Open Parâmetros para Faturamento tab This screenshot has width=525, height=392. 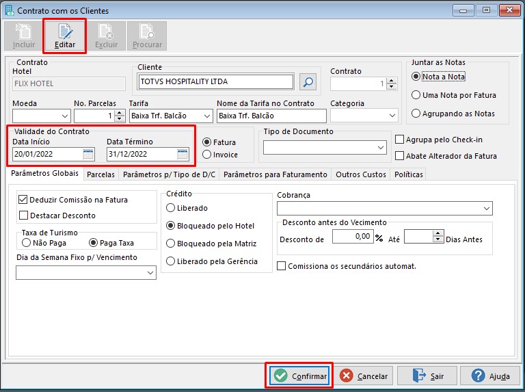pyautogui.click(x=275, y=174)
